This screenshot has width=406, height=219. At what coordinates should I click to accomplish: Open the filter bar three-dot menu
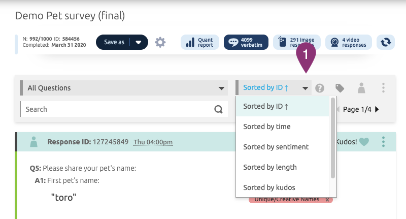pyautogui.click(x=383, y=88)
